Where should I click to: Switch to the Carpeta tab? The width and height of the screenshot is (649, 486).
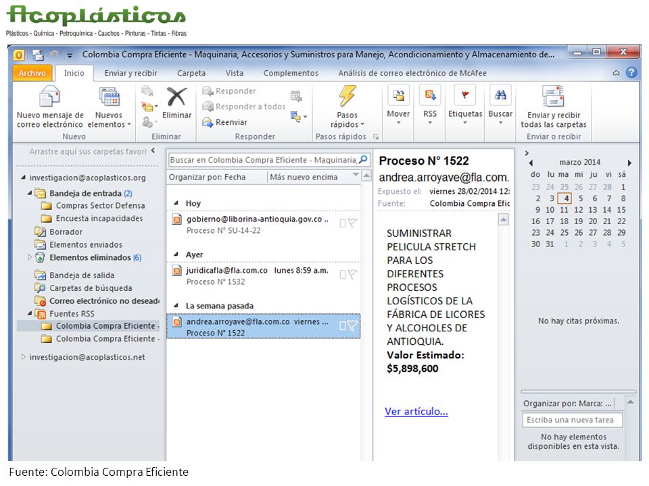(191, 73)
